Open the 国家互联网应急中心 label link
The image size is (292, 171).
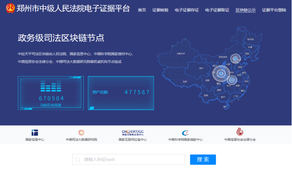132,139
